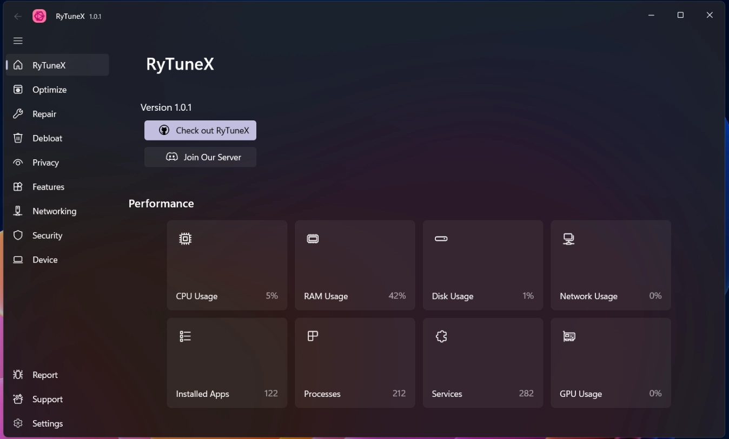The image size is (729, 439).
Task: Click the Disk value 1%
Action: point(528,296)
